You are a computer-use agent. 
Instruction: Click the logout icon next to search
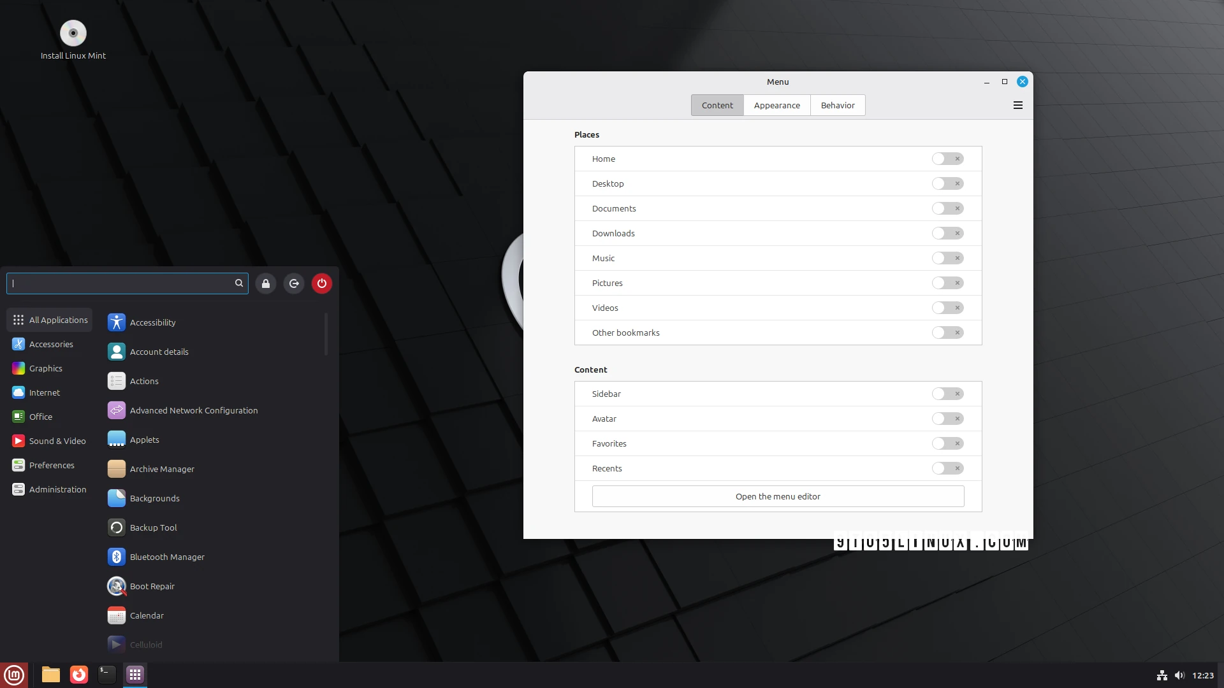294,283
